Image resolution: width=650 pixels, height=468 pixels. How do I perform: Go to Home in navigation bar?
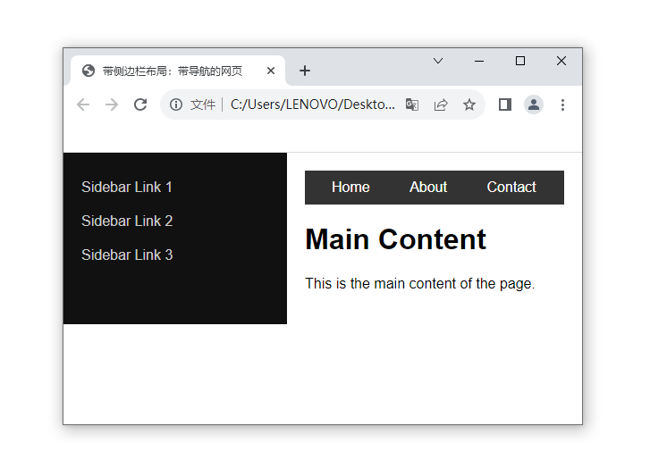coord(350,188)
